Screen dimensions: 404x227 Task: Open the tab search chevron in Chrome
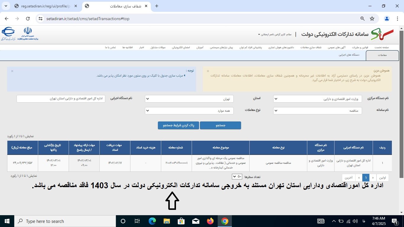point(7,6)
